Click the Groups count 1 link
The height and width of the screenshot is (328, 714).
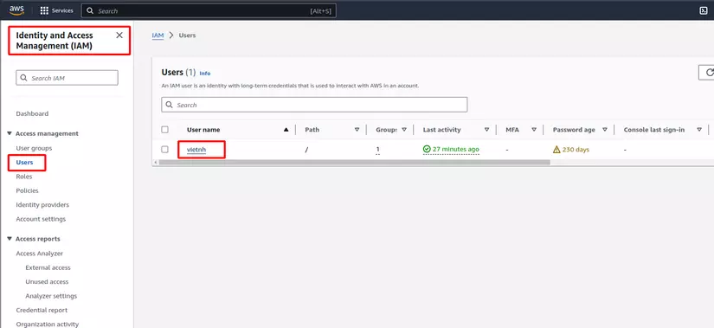[x=377, y=150]
